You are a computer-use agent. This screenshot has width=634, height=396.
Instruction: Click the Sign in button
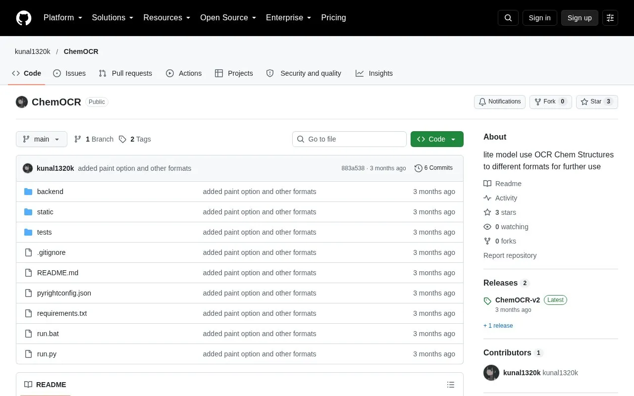540,18
